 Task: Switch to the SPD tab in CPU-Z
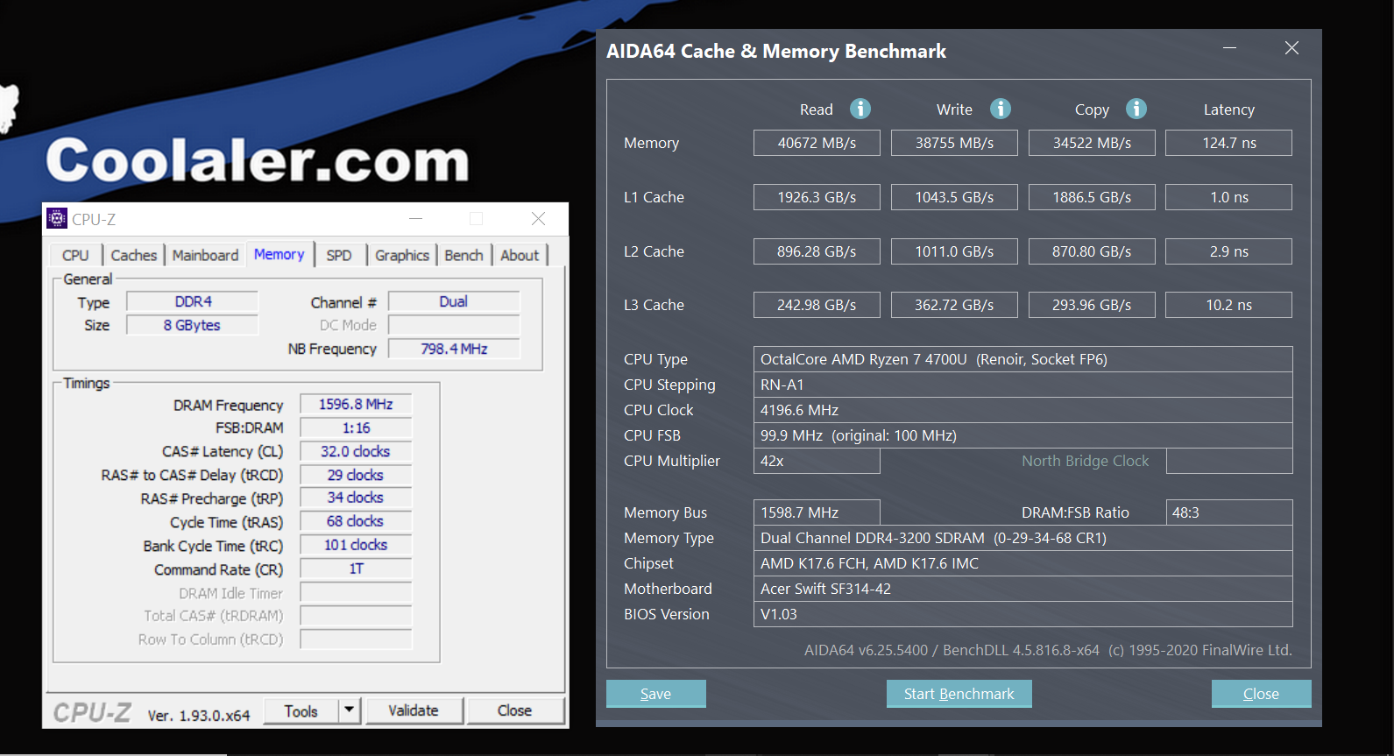[x=339, y=255]
